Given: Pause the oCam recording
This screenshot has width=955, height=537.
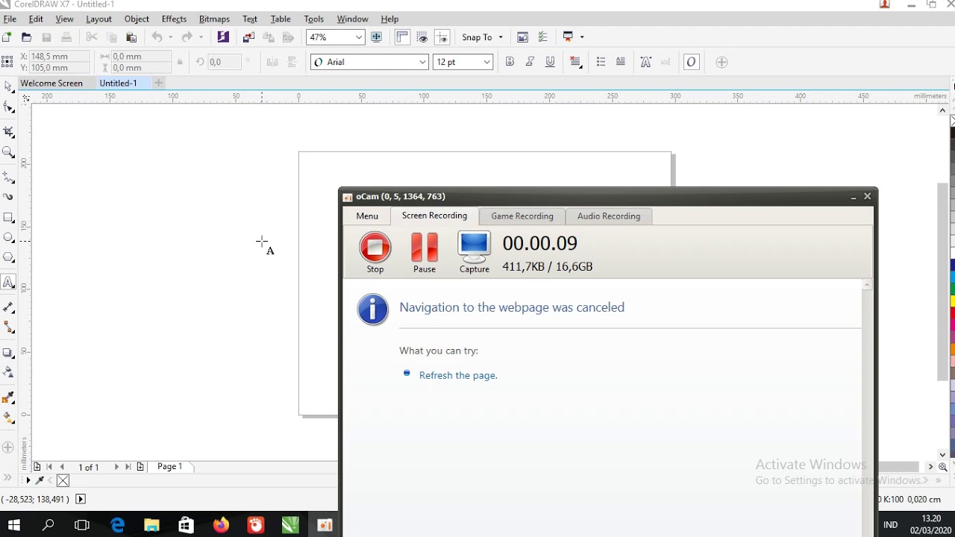Looking at the screenshot, I should pos(425,253).
